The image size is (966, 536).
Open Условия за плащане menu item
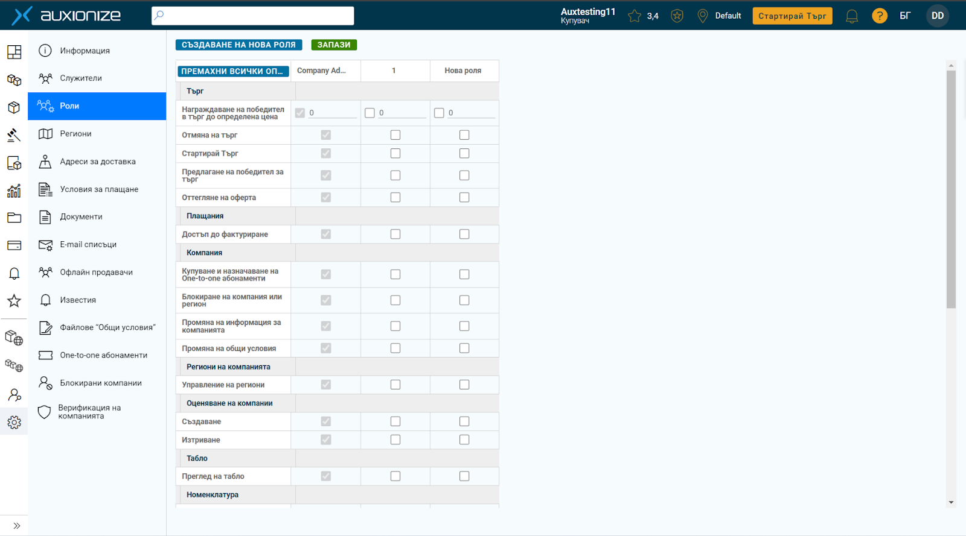tap(97, 189)
